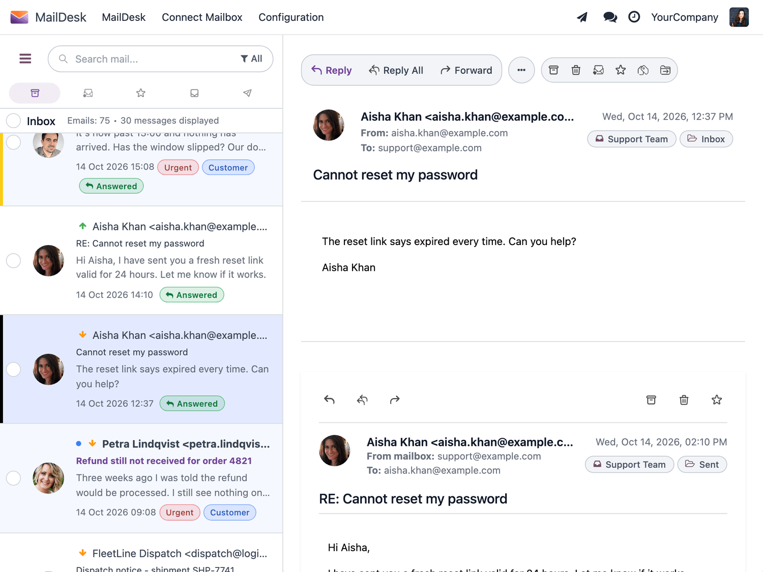The image size is (763, 572).
Task: Toggle the hamburger sidebar menu
Action: pyautogui.click(x=25, y=59)
